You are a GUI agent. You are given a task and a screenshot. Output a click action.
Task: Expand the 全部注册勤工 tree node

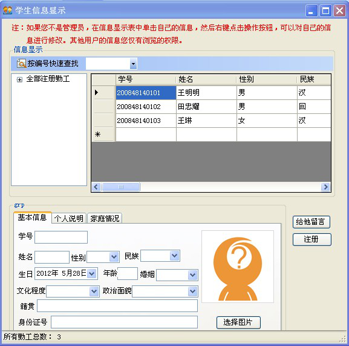click(x=19, y=79)
